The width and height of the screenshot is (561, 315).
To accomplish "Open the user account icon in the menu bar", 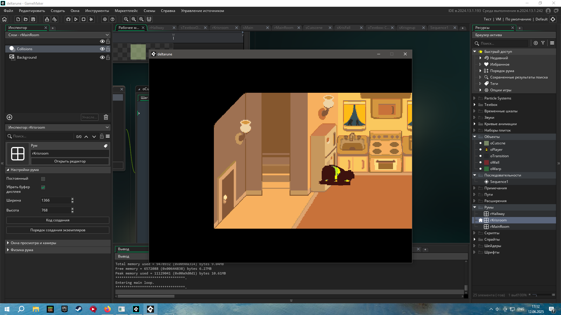I will [x=548, y=11].
